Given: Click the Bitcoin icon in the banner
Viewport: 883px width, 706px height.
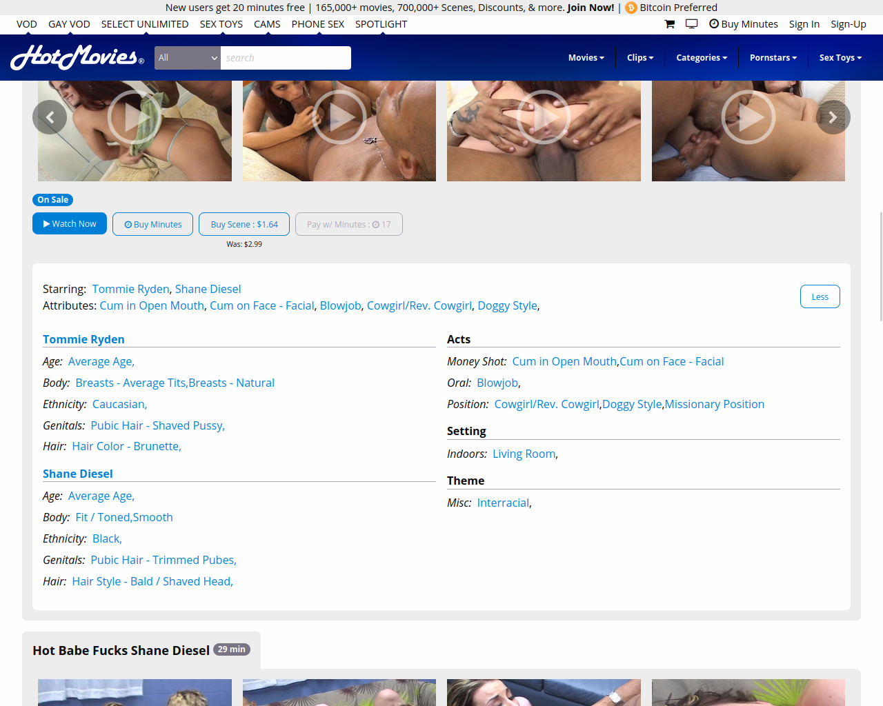Looking at the screenshot, I should [x=631, y=8].
